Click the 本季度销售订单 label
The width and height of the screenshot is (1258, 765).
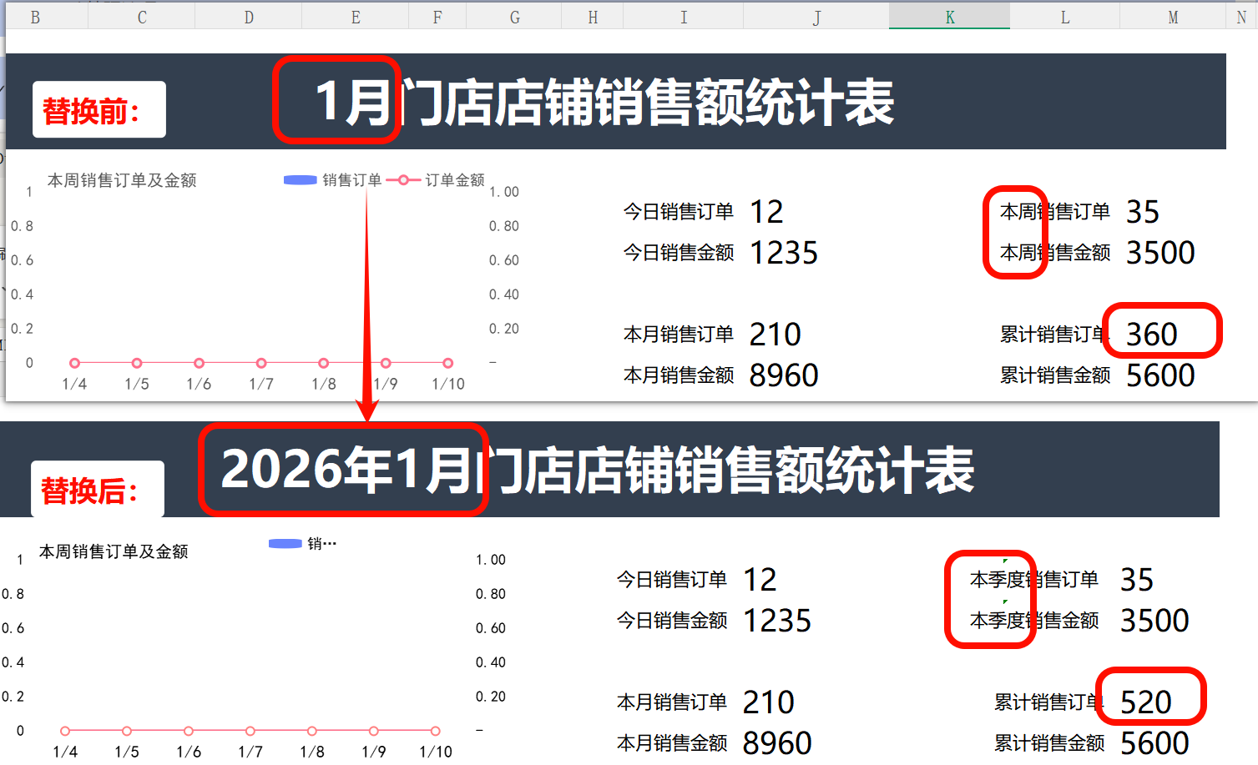(1033, 580)
